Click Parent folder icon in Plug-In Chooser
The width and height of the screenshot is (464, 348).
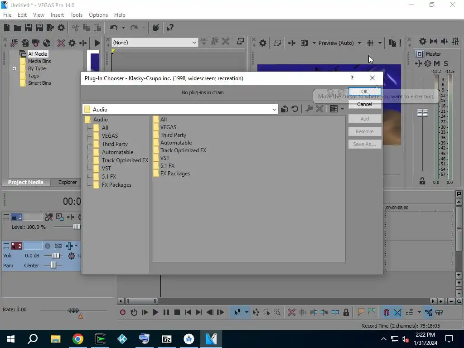coord(285,109)
